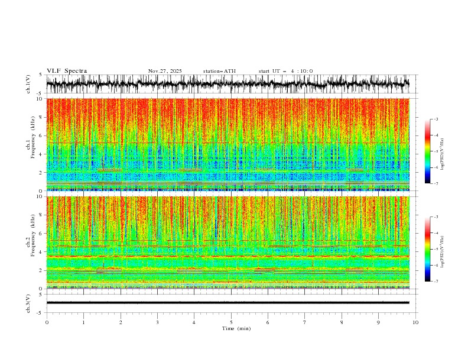The height and width of the screenshot is (362, 468).
Task: Click the 5 minute tick on time axis
Action: (231, 322)
